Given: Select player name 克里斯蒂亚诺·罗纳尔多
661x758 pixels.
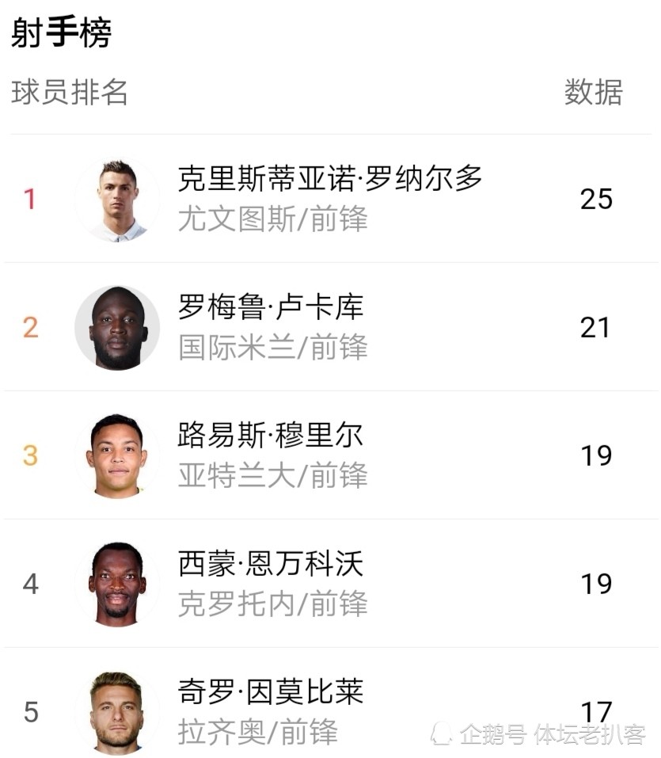Looking at the screenshot, I should click(x=330, y=178).
